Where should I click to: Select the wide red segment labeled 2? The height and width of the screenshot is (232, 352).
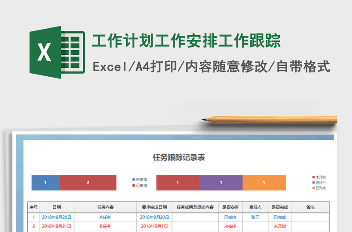click(88, 183)
